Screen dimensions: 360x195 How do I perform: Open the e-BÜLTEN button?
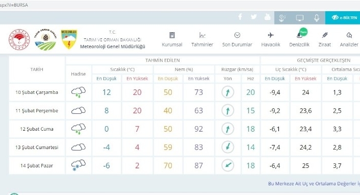click(x=343, y=17)
